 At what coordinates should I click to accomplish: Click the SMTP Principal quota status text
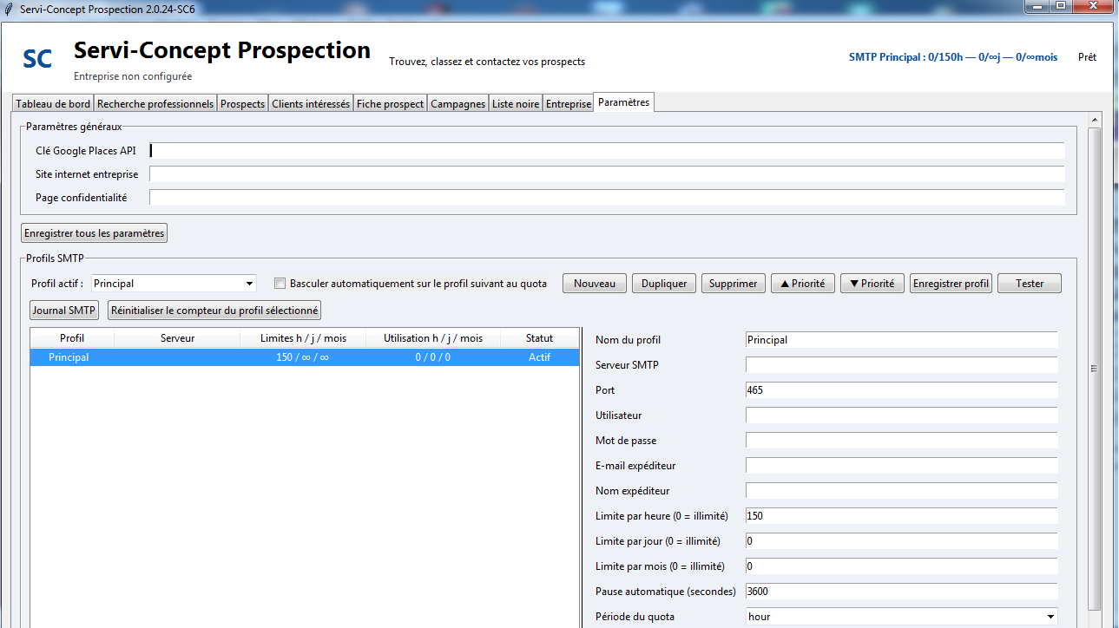(953, 57)
